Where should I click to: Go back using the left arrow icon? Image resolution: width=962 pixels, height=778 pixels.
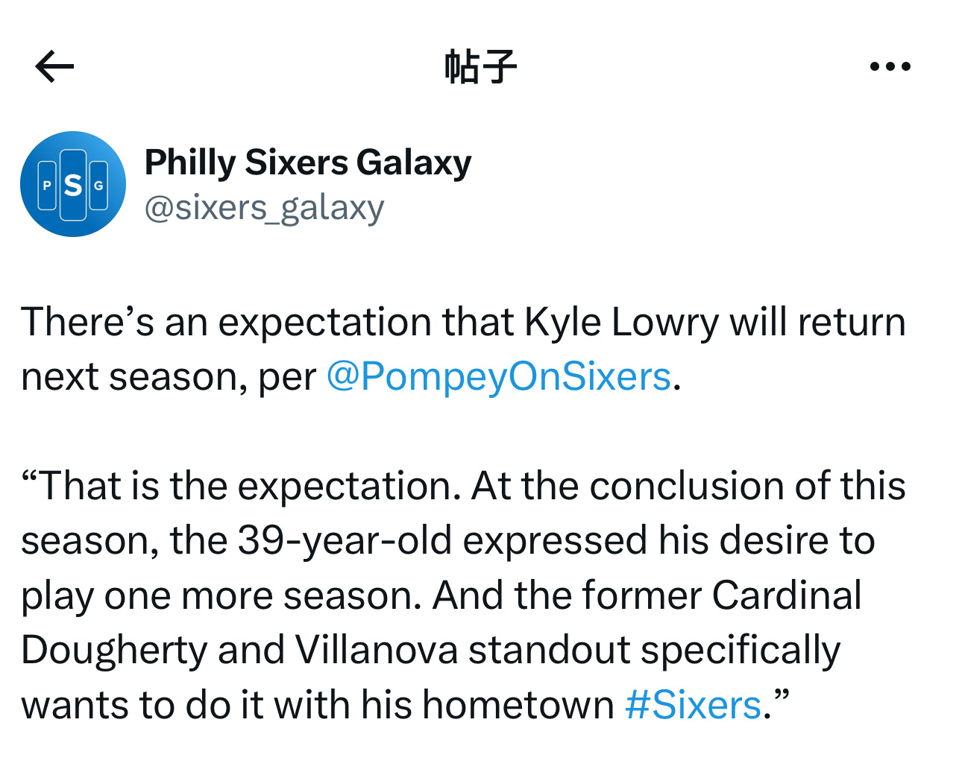(54, 66)
